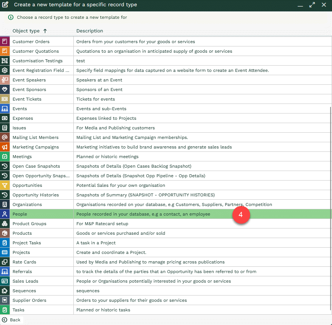Click the Marketing Campaigns megaphone icon
Image resolution: width=332 pixels, height=325 pixels.
click(x=5, y=147)
